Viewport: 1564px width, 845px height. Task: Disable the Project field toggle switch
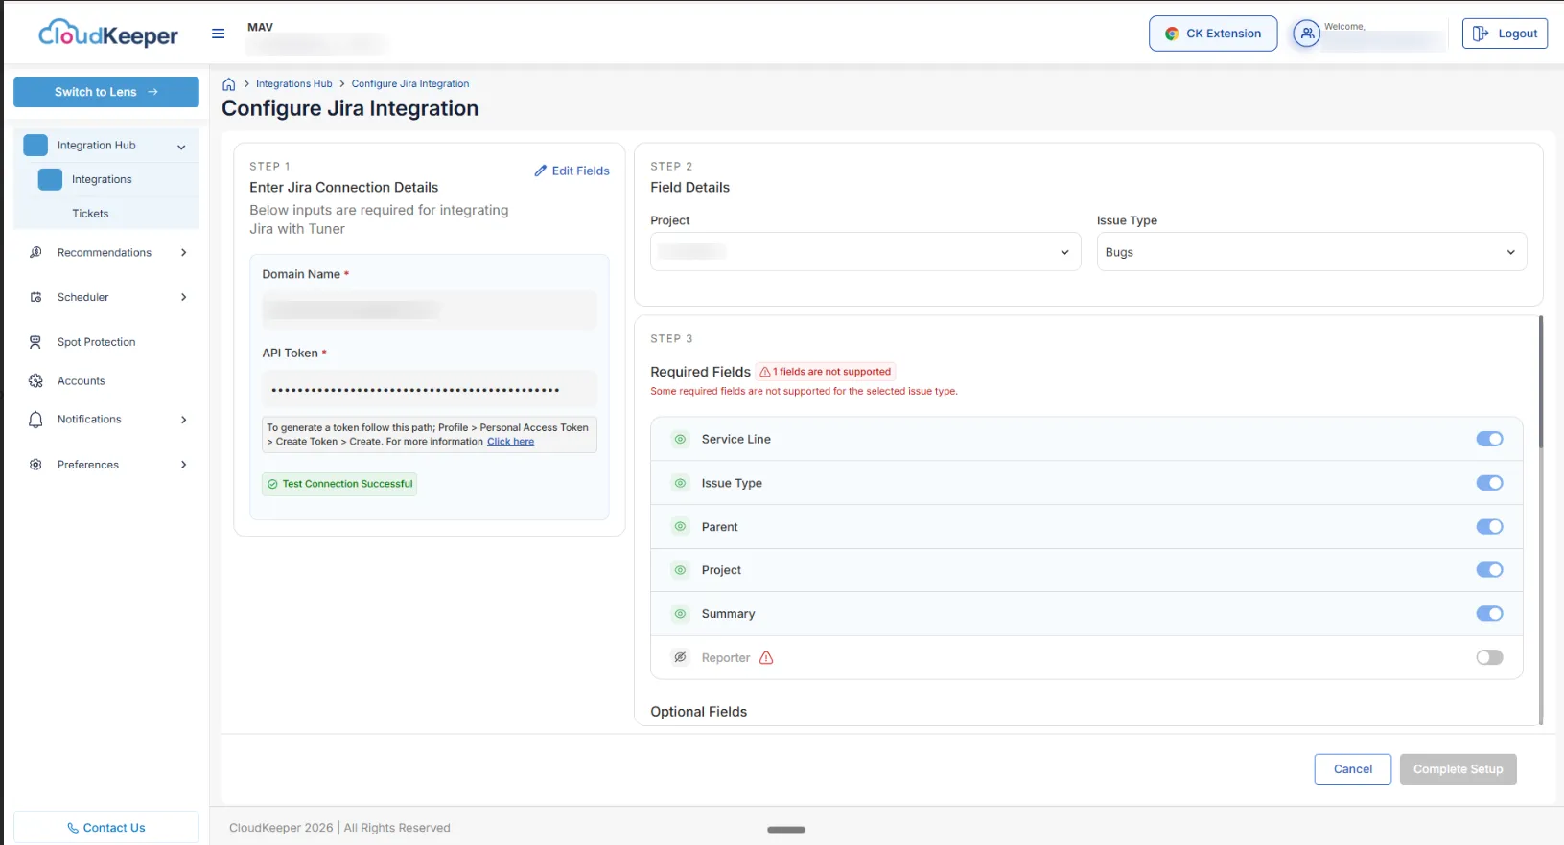click(x=1489, y=570)
